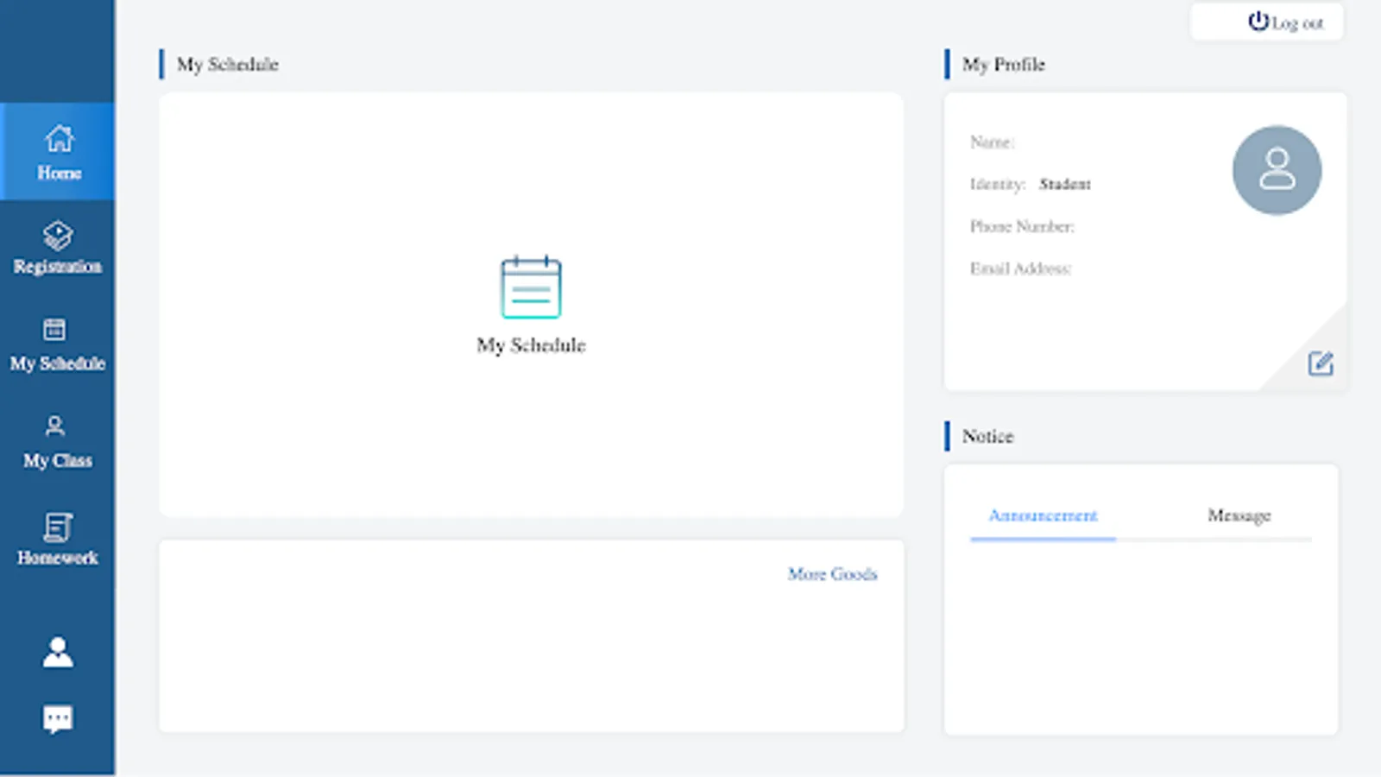Click the Name label in profile
This screenshot has width=1381, height=777.
(x=992, y=142)
